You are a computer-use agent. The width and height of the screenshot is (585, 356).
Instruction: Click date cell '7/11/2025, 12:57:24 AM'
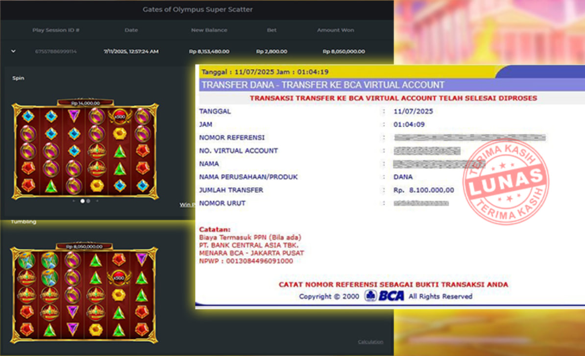click(x=131, y=51)
